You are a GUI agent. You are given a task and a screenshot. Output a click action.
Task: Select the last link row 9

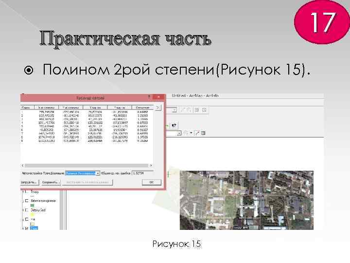coord(87,141)
